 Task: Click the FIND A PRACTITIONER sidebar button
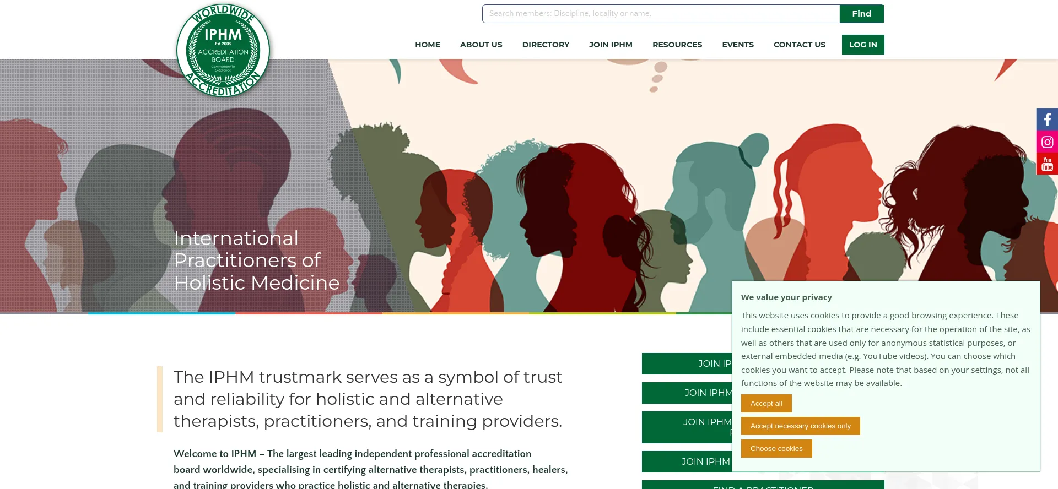tap(763, 485)
